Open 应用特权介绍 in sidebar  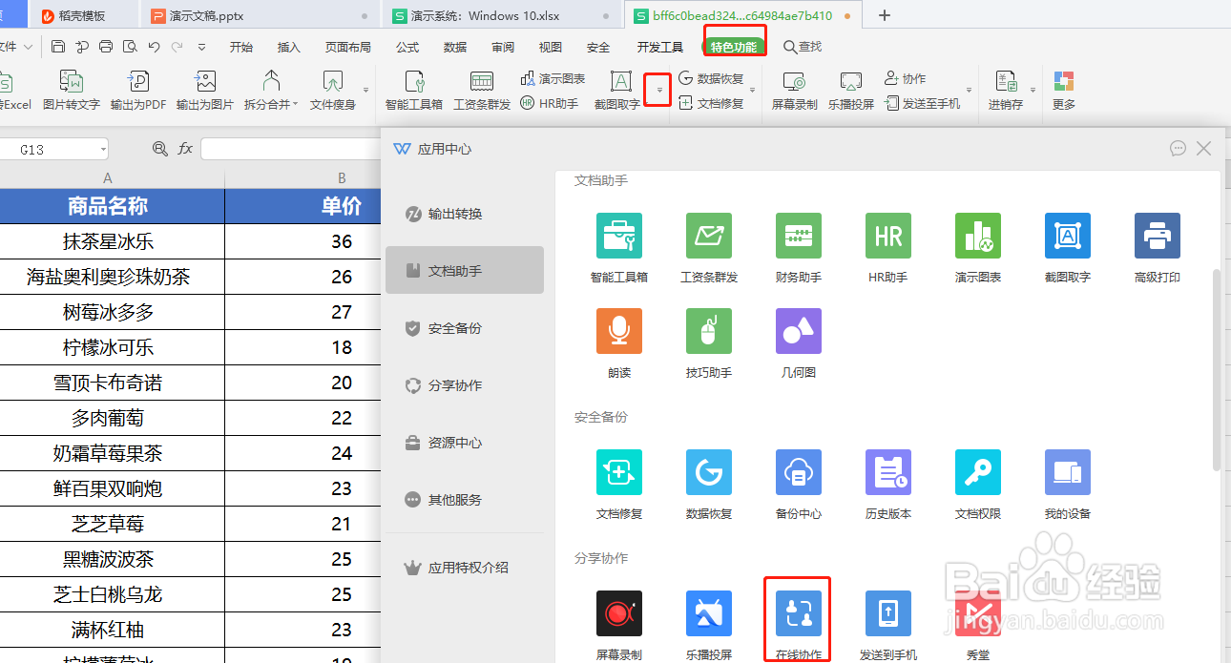[x=465, y=568]
